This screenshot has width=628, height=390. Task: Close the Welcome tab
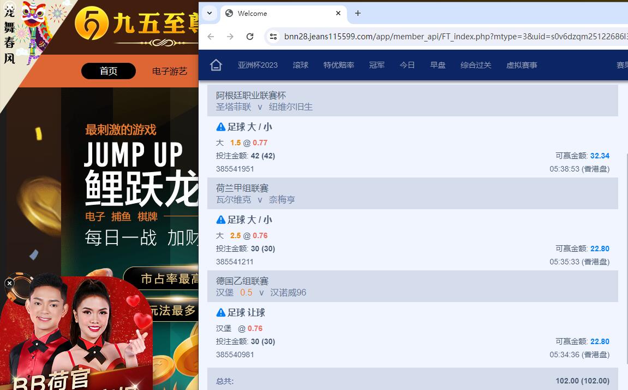338,13
